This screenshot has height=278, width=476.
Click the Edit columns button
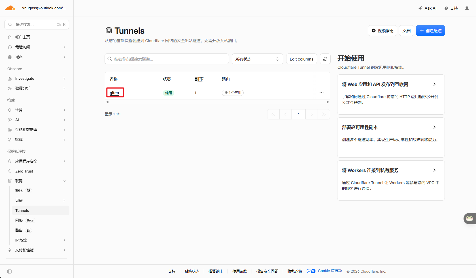pos(301,59)
